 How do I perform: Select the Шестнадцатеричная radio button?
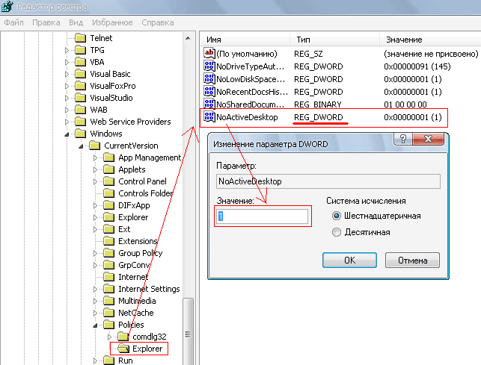pos(337,216)
